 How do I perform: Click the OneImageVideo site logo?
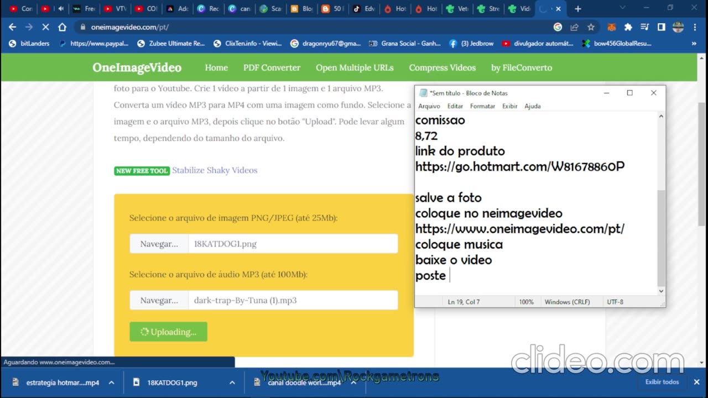(137, 67)
